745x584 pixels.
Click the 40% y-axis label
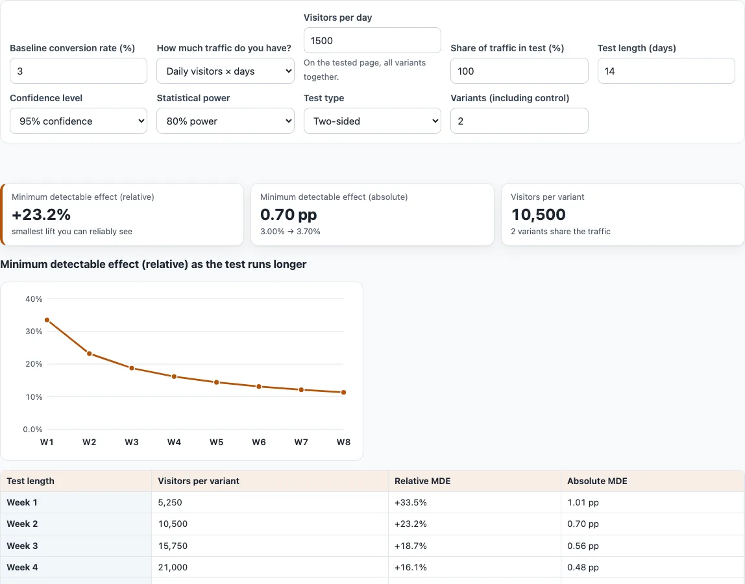coord(34,299)
